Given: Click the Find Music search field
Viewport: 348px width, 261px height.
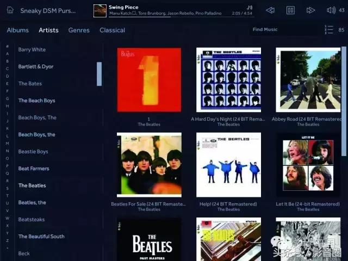Looking at the screenshot, I should click(284, 29).
